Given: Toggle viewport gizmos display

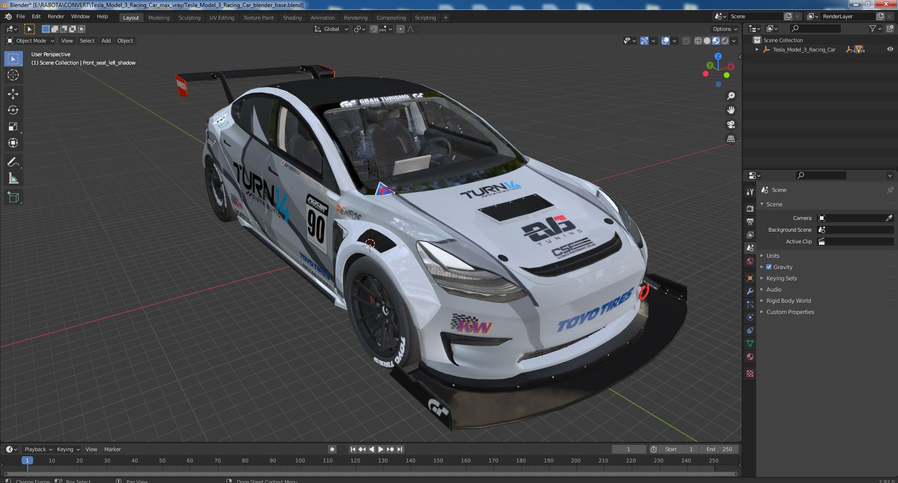Looking at the screenshot, I should pyautogui.click(x=644, y=41).
